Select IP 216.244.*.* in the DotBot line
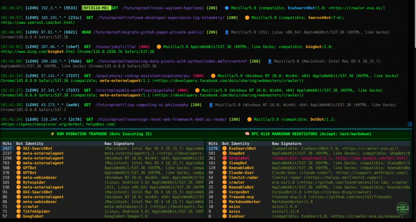 (52, 119)
